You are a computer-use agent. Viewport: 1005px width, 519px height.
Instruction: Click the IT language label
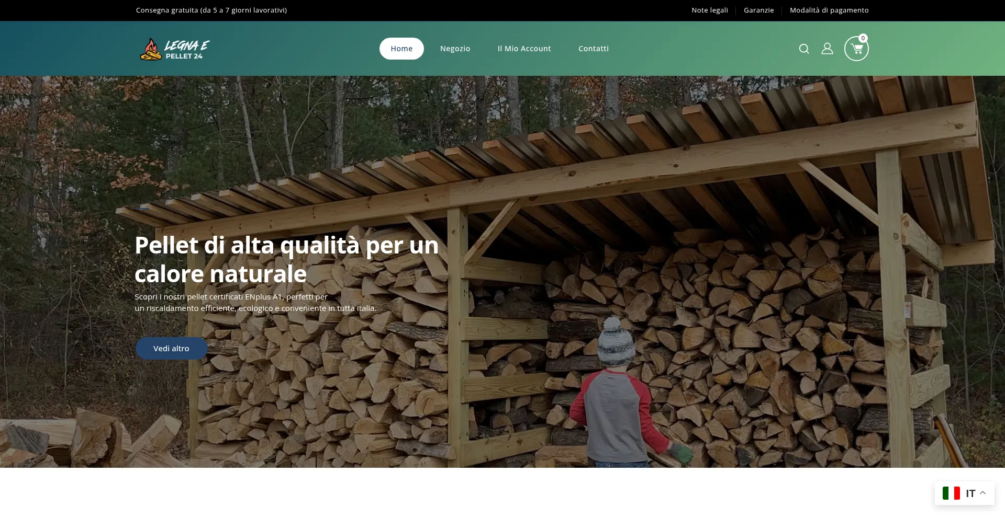pyautogui.click(x=970, y=493)
